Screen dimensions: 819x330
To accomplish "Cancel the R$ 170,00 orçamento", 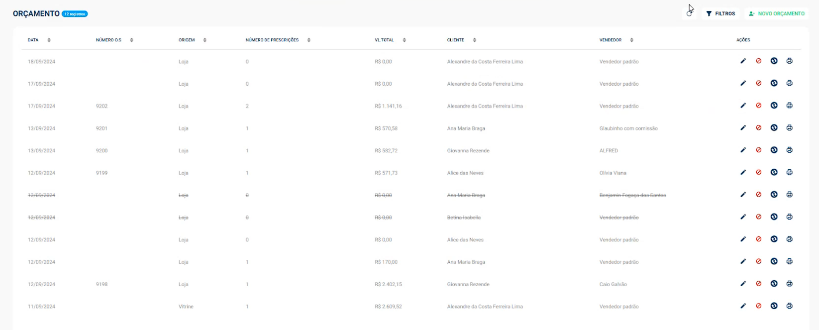I will point(758,261).
